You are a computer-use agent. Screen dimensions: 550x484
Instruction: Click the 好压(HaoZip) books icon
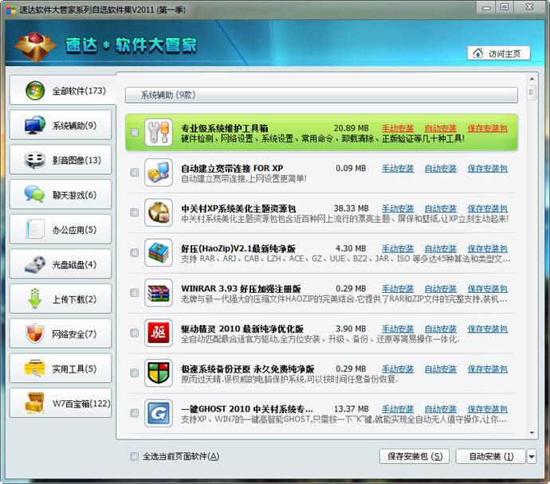click(x=158, y=253)
